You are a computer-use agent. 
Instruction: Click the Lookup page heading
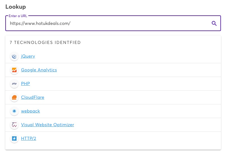click(16, 7)
